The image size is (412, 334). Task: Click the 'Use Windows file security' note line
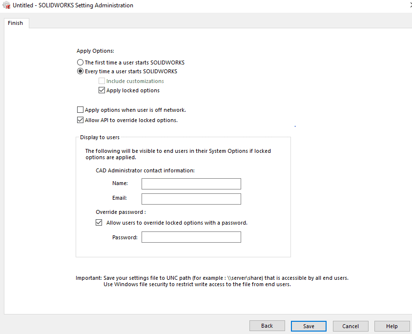click(x=197, y=284)
